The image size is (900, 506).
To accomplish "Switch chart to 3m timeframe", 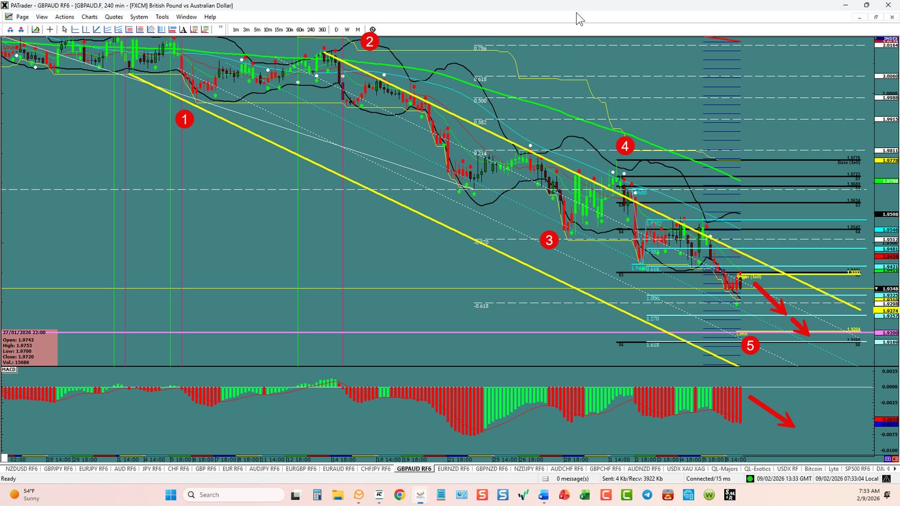I will [x=246, y=29].
